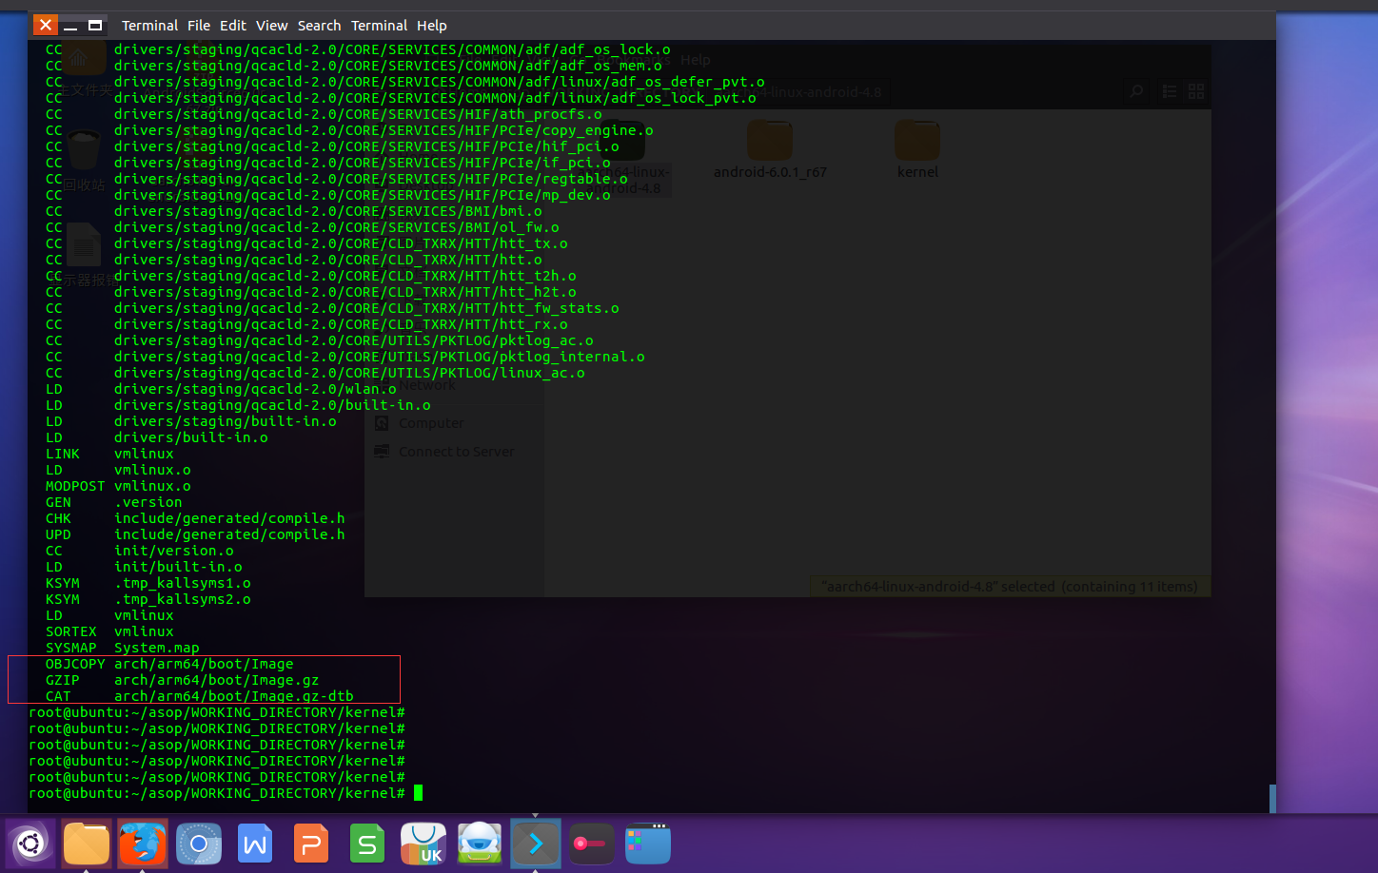Select the android-6.0.1_r67 folder

point(770,149)
